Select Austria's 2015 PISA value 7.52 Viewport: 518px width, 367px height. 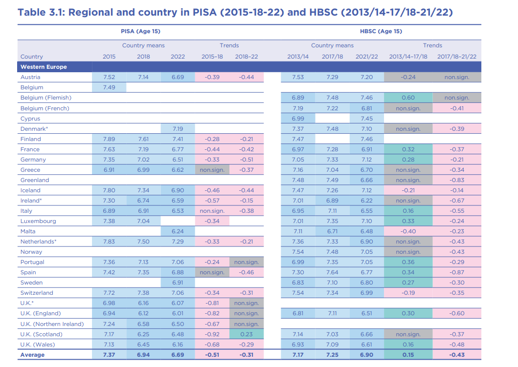[109, 77]
